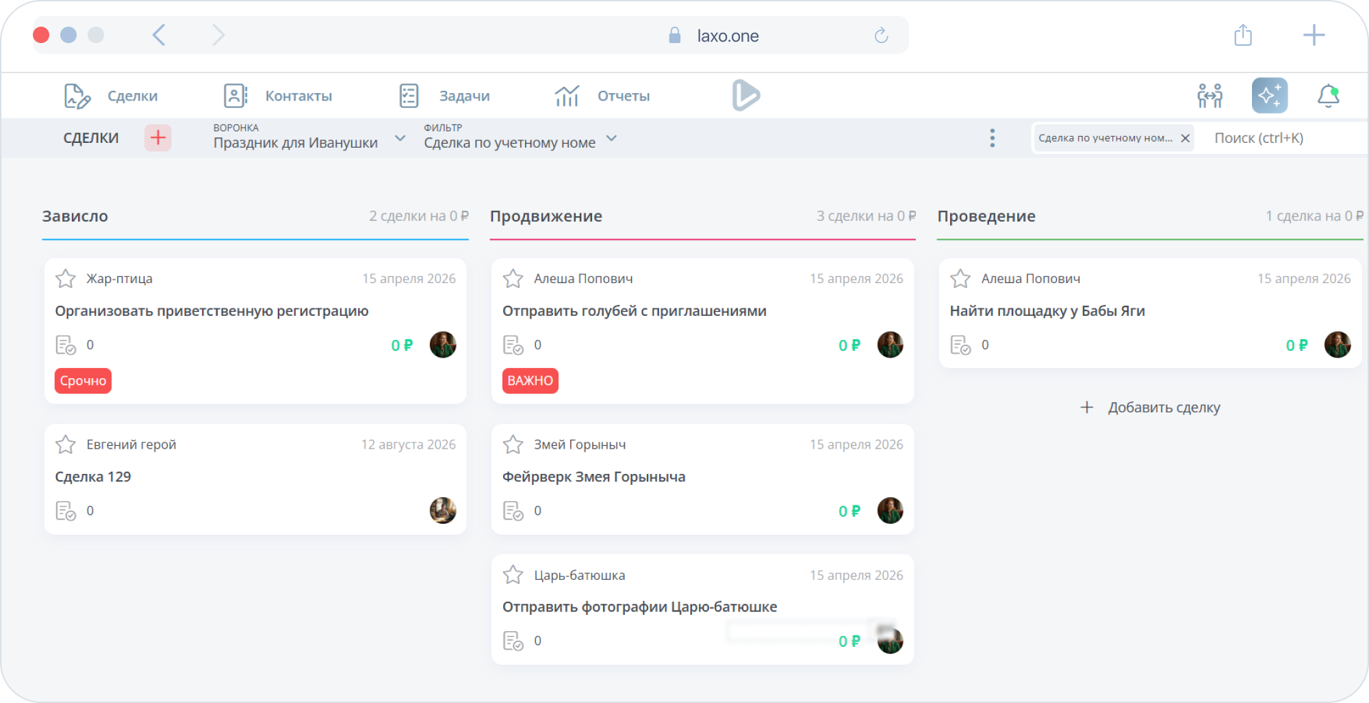Open tasks icon on Сделка 129 card

(x=66, y=511)
